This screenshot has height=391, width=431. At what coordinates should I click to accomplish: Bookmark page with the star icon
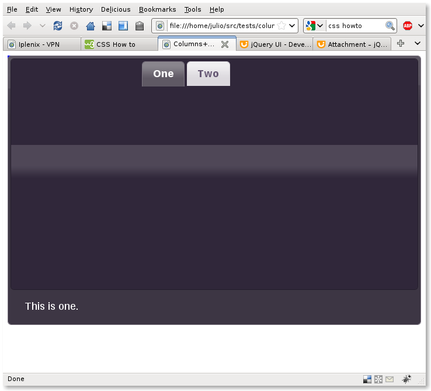281,26
